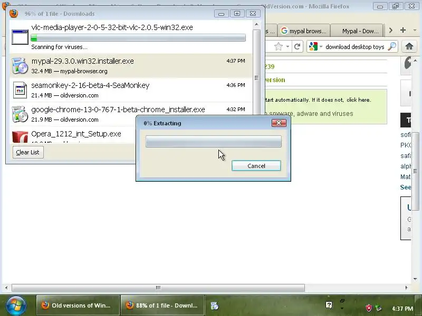
Task: Open the 88% of 1 file taskbar item
Action: (x=162, y=305)
